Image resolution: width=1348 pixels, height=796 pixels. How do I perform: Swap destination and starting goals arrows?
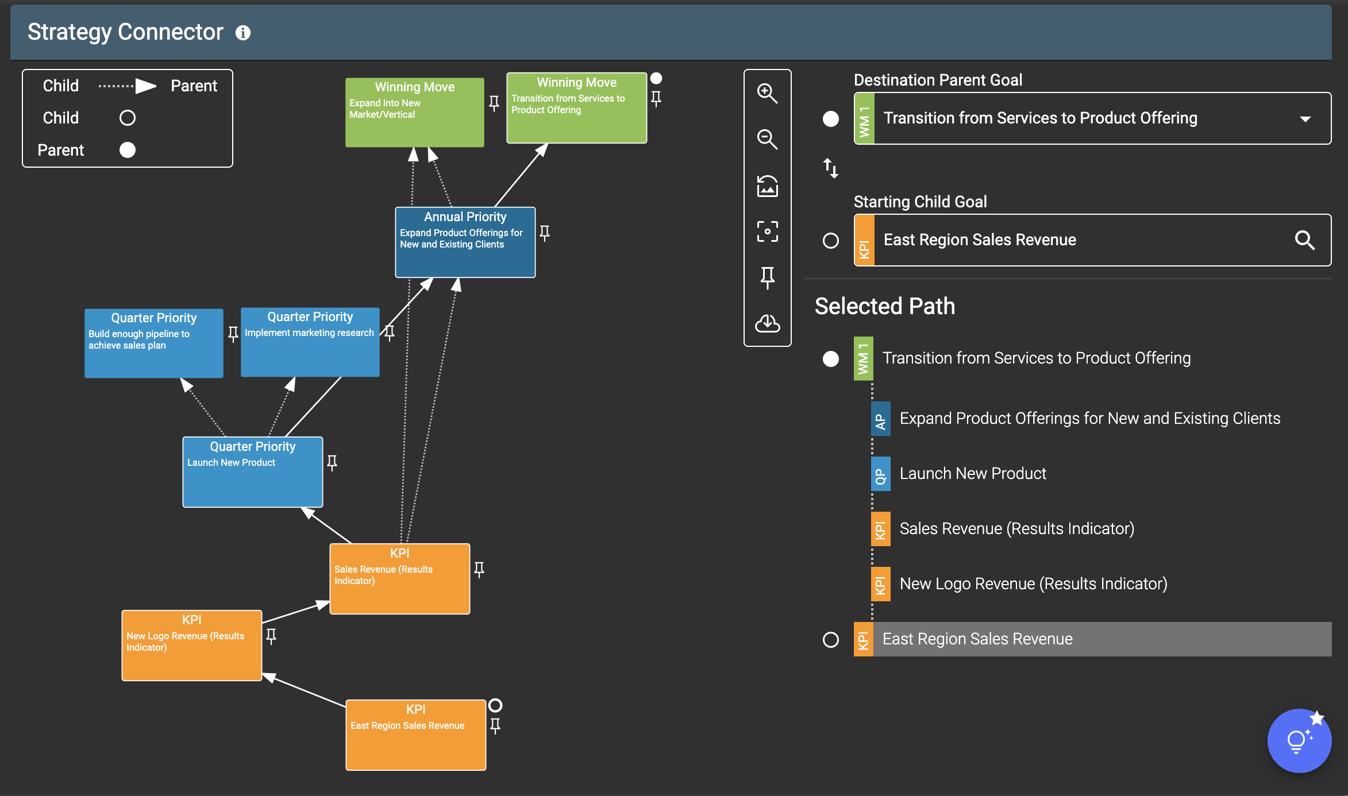(x=831, y=168)
